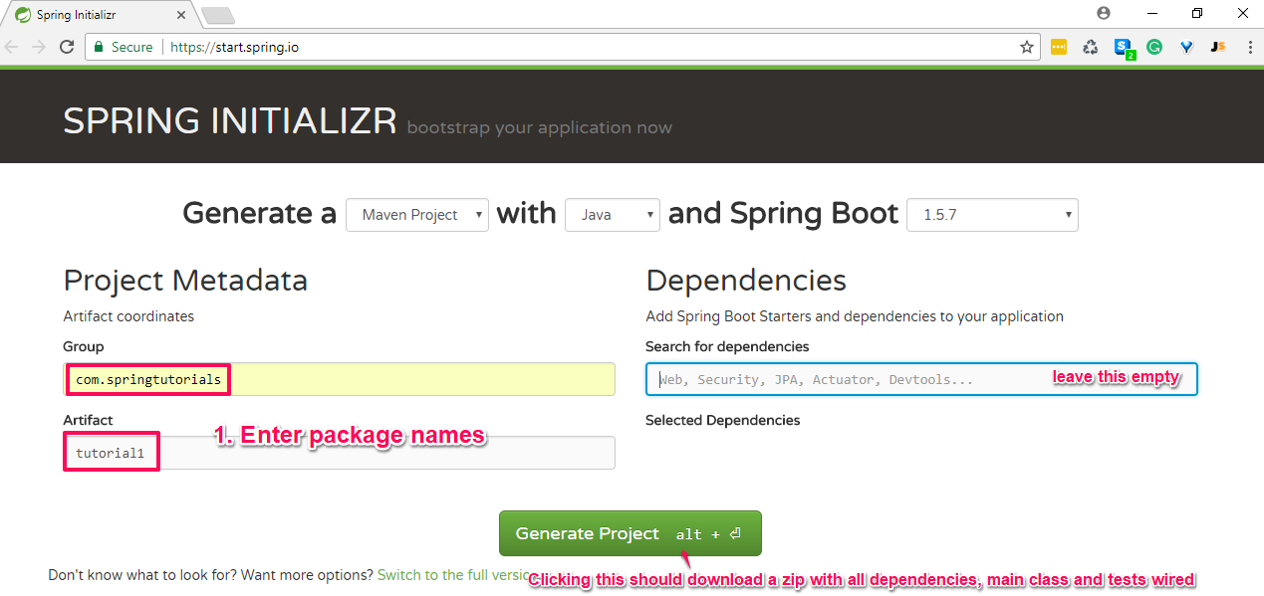Open the recycle-symbol browser extension
Image resolution: width=1264 pixels, height=596 pixels.
1090,47
